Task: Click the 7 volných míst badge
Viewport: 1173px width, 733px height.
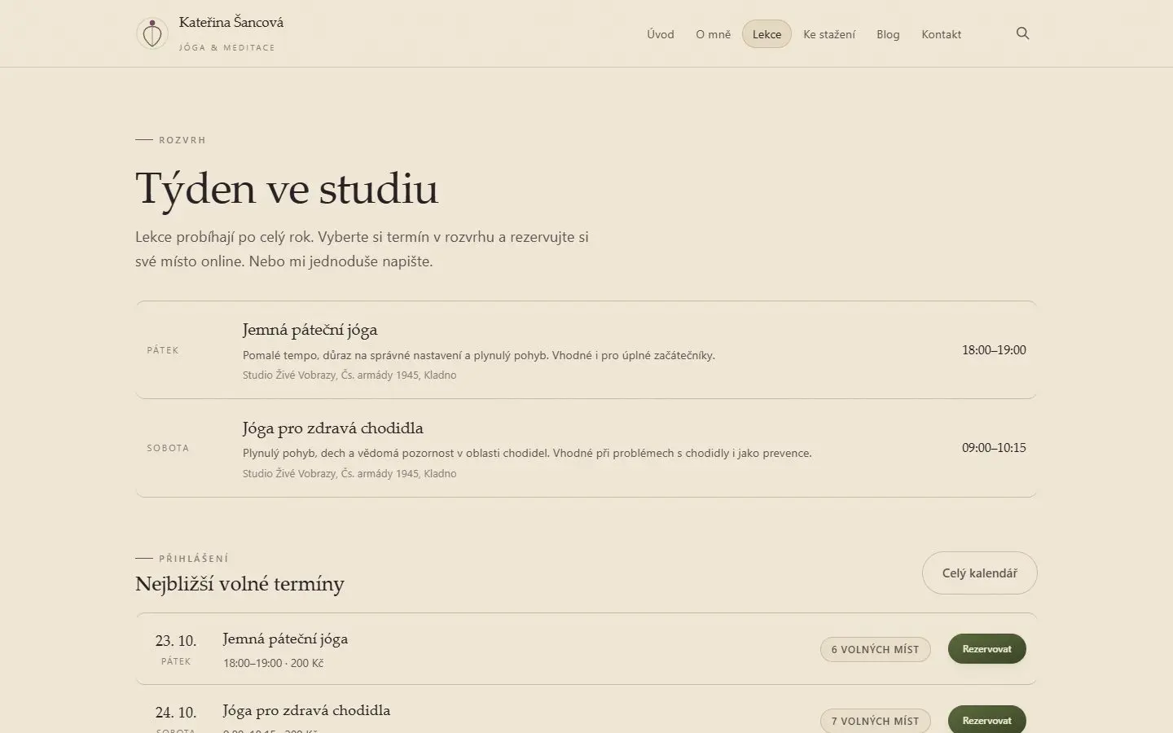Action: click(x=875, y=721)
